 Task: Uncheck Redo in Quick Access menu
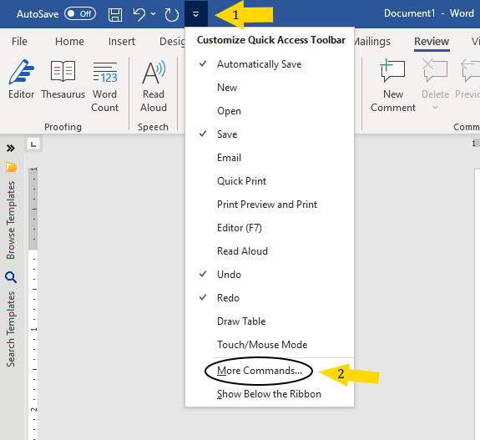pyautogui.click(x=270, y=298)
